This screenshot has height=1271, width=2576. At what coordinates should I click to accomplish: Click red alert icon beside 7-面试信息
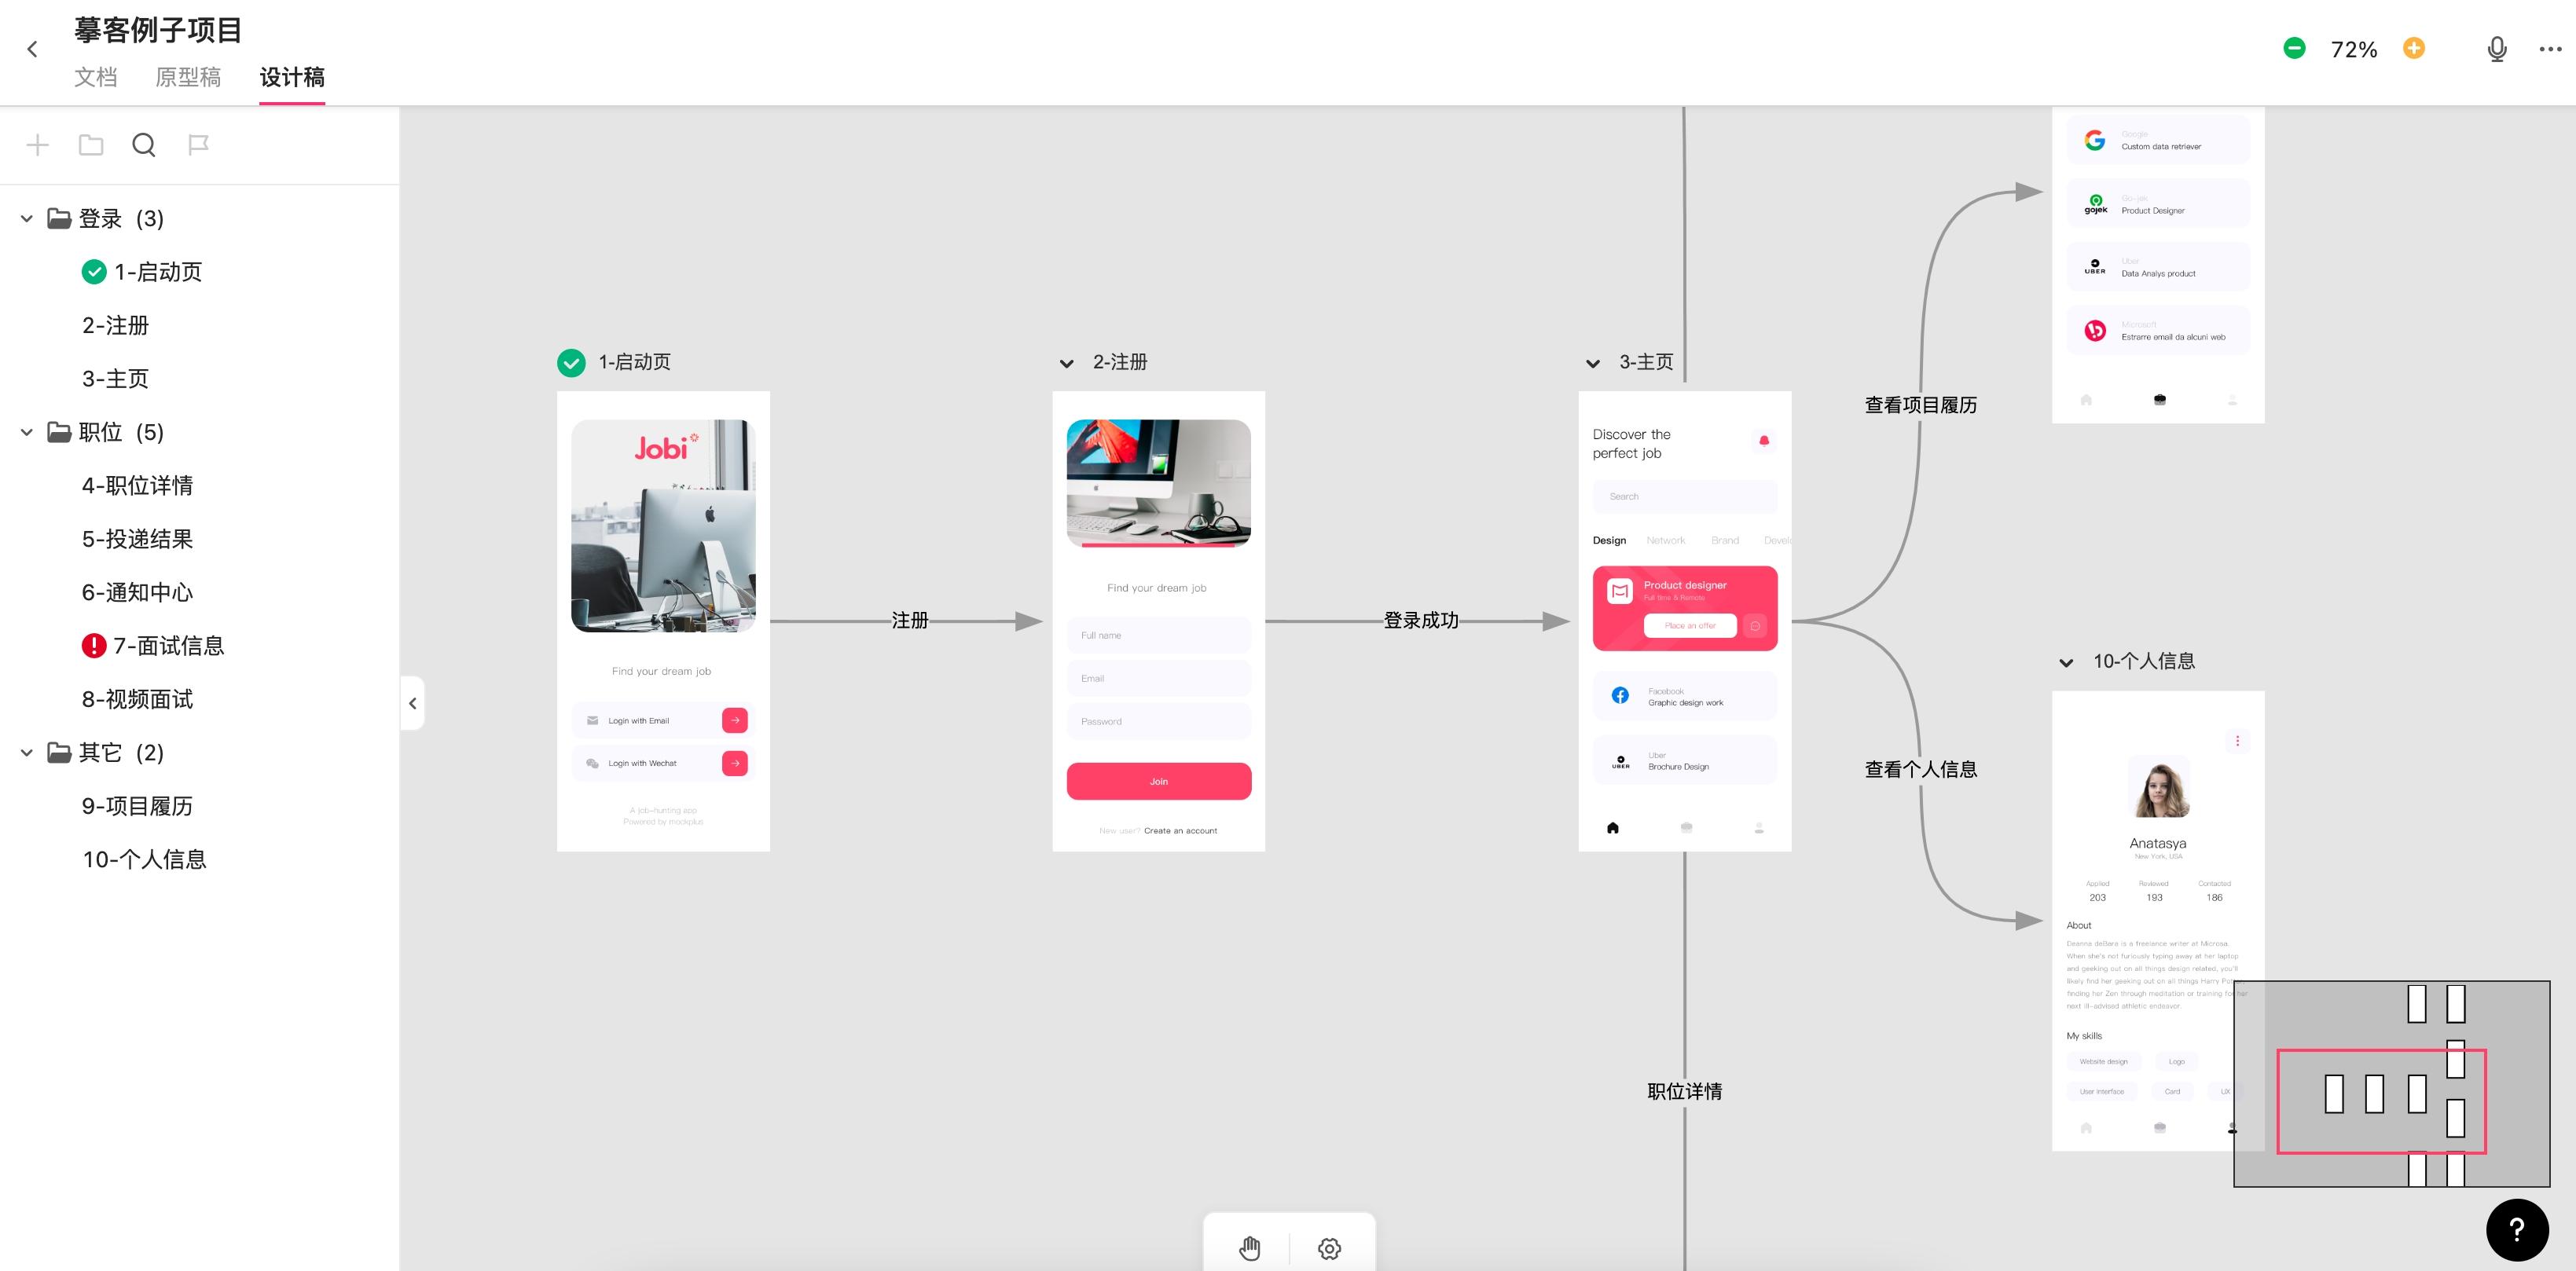click(94, 646)
